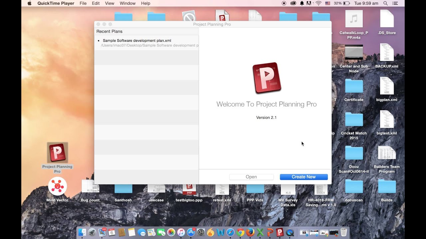Open Calendar in the dock

pyautogui.click(x=111, y=232)
